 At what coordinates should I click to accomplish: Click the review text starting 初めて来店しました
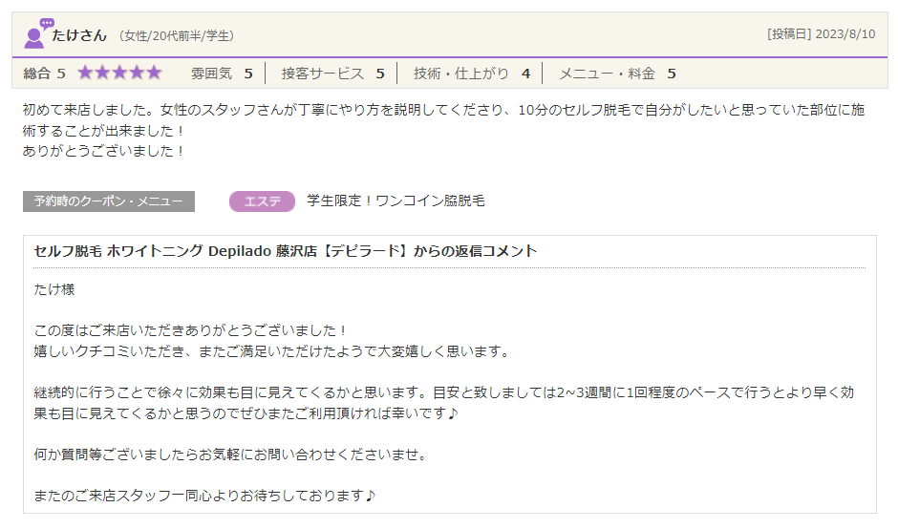pyautogui.click(x=443, y=120)
